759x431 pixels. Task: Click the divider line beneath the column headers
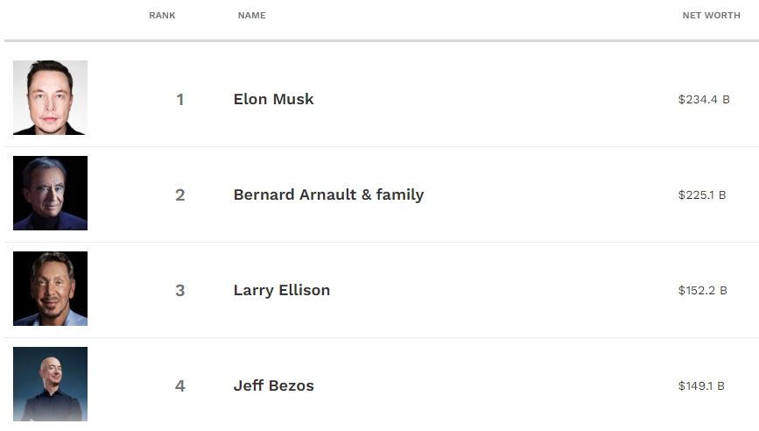pos(379,40)
